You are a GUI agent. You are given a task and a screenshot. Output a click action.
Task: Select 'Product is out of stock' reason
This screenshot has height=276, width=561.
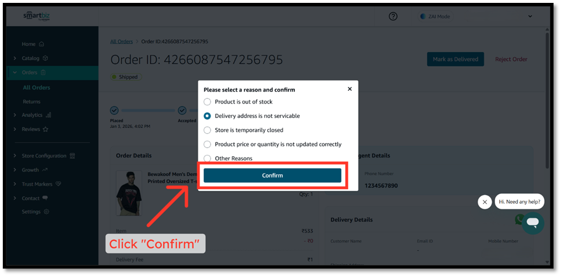(x=208, y=102)
